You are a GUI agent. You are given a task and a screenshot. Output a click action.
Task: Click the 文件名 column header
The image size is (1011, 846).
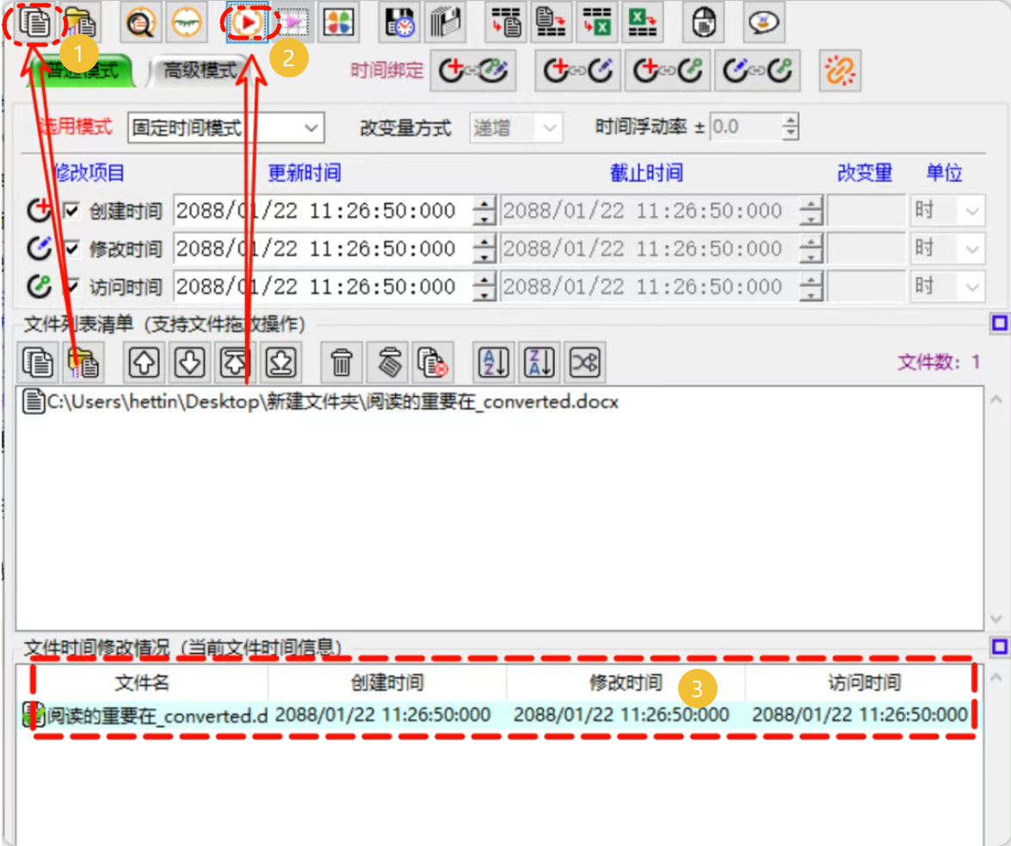pos(142,682)
